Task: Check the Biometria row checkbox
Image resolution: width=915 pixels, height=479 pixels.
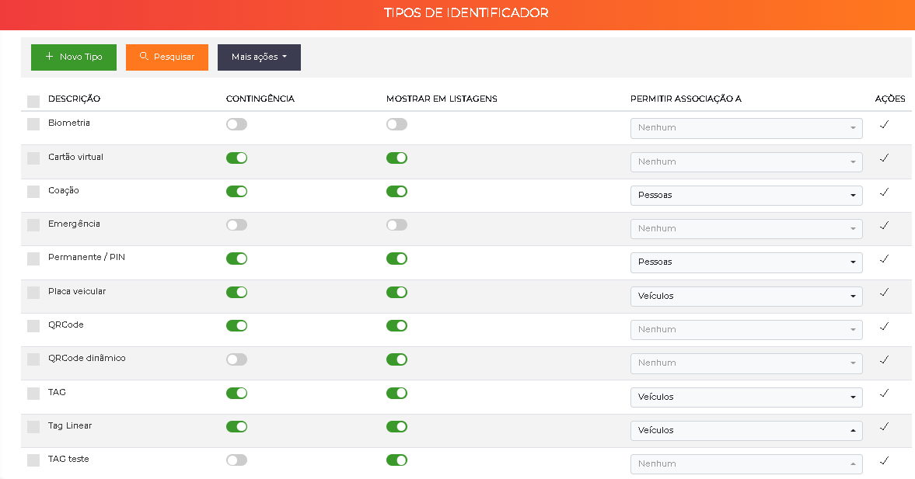Action: (x=33, y=124)
